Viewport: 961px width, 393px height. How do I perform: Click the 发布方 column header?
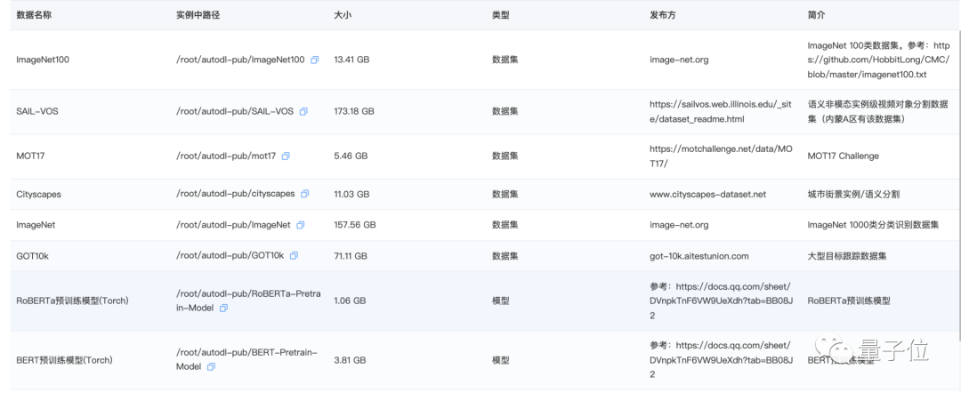click(x=663, y=16)
